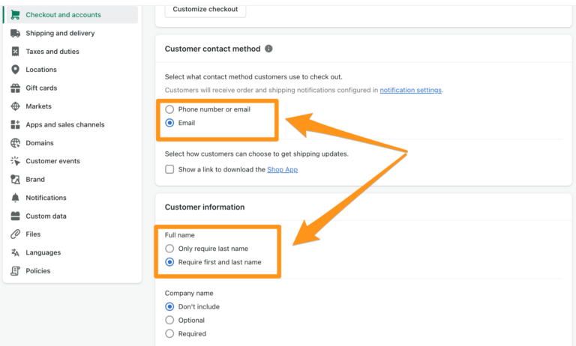Click the Taxes and duties receipt icon
The width and height of the screenshot is (576, 346).
click(15, 52)
